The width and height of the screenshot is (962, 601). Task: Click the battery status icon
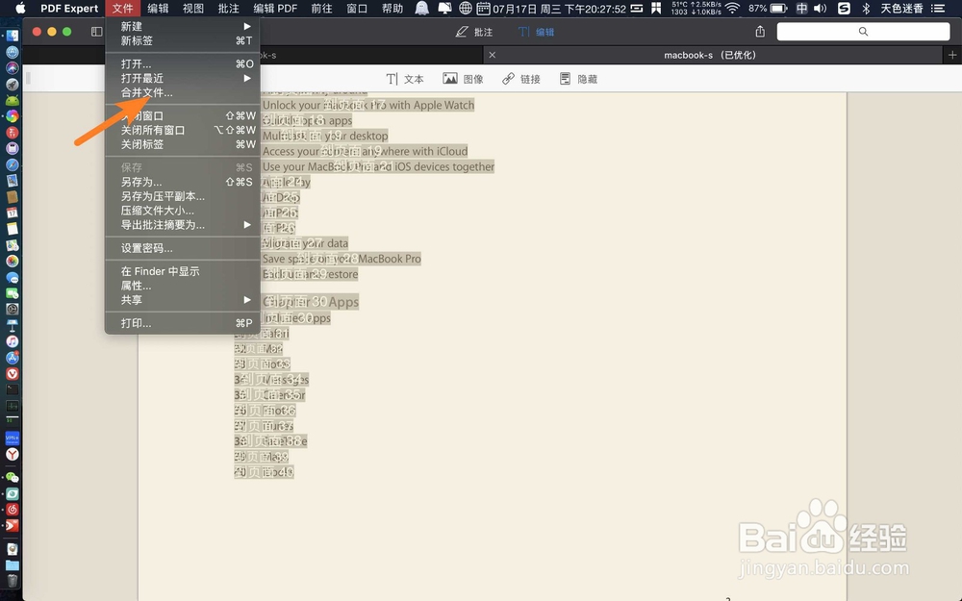click(778, 8)
